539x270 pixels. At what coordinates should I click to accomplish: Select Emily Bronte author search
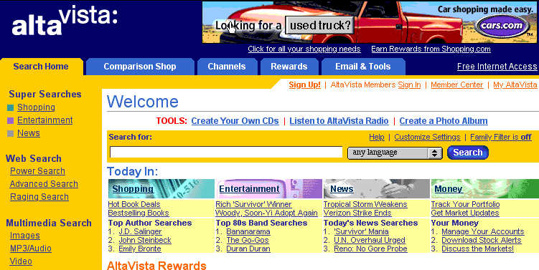[140, 249]
